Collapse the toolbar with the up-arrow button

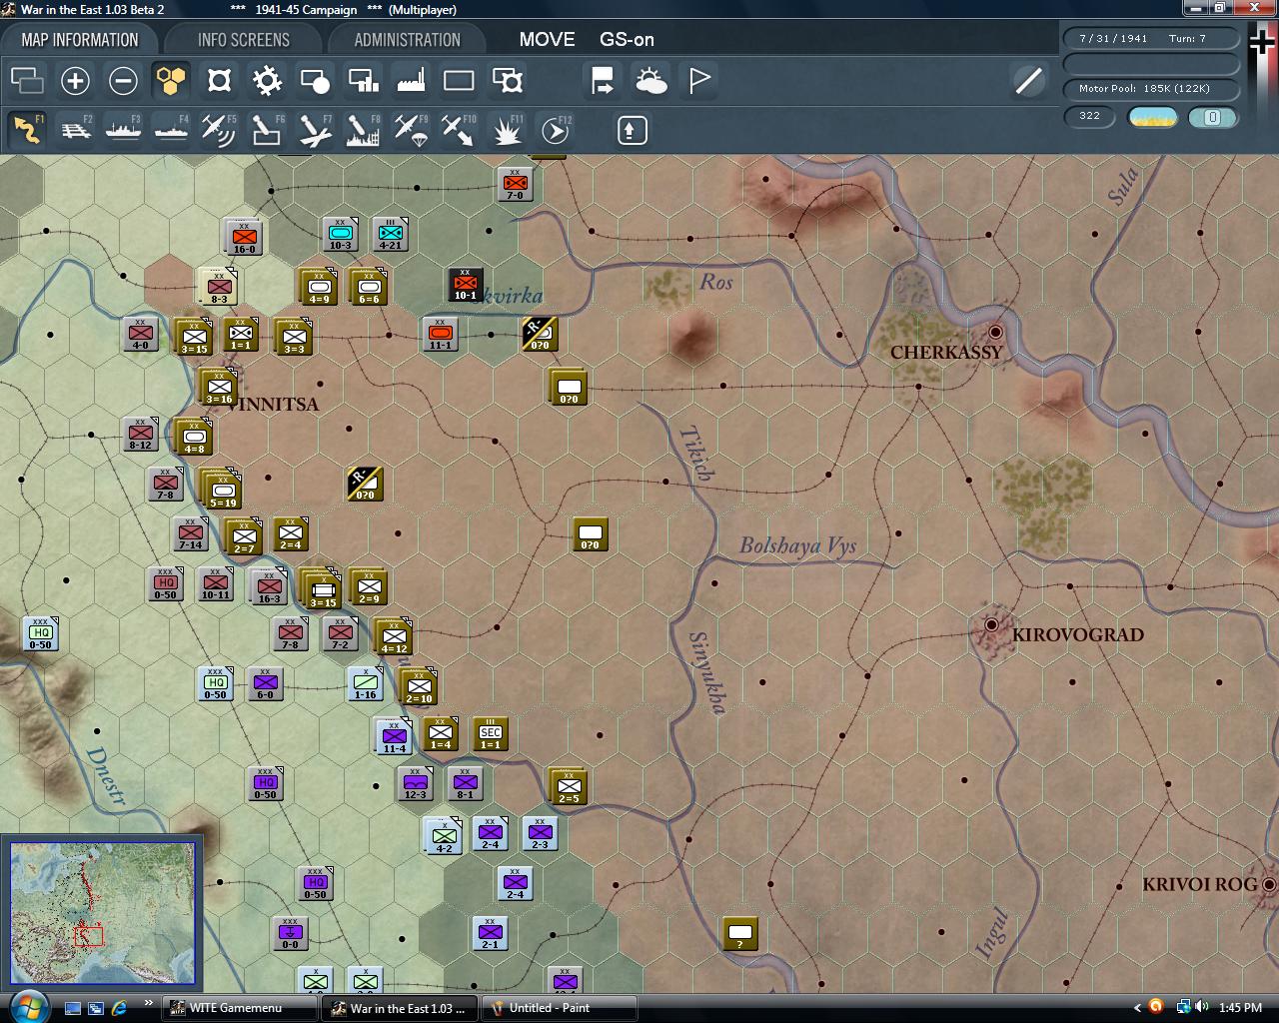631,130
